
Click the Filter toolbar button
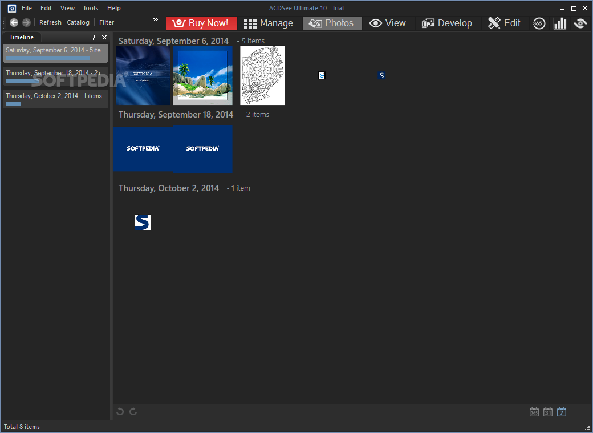[107, 22]
